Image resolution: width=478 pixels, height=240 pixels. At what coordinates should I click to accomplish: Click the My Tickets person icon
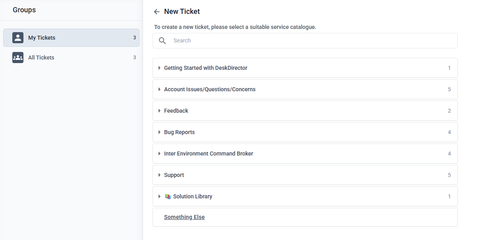coord(18,38)
